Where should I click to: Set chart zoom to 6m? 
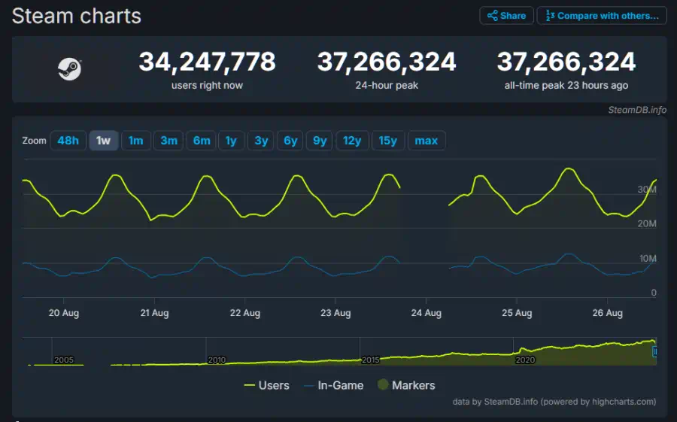202,141
